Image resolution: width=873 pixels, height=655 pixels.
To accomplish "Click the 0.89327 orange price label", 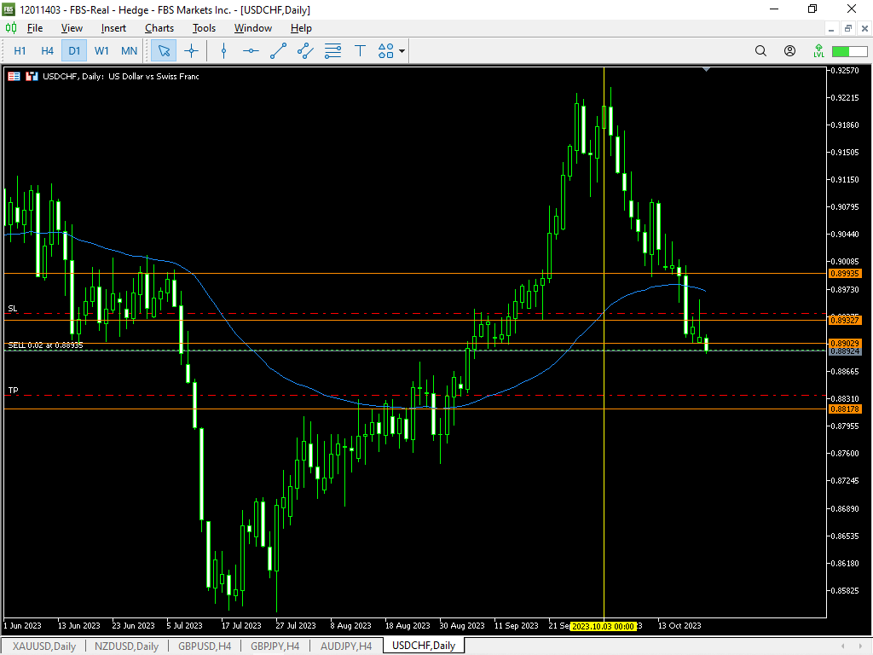I will (845, 321).
